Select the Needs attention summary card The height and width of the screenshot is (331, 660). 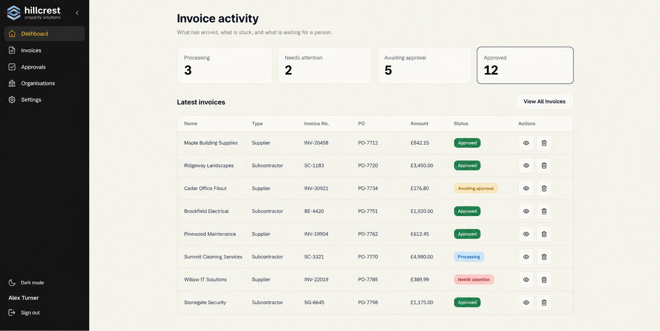(325, 65)
